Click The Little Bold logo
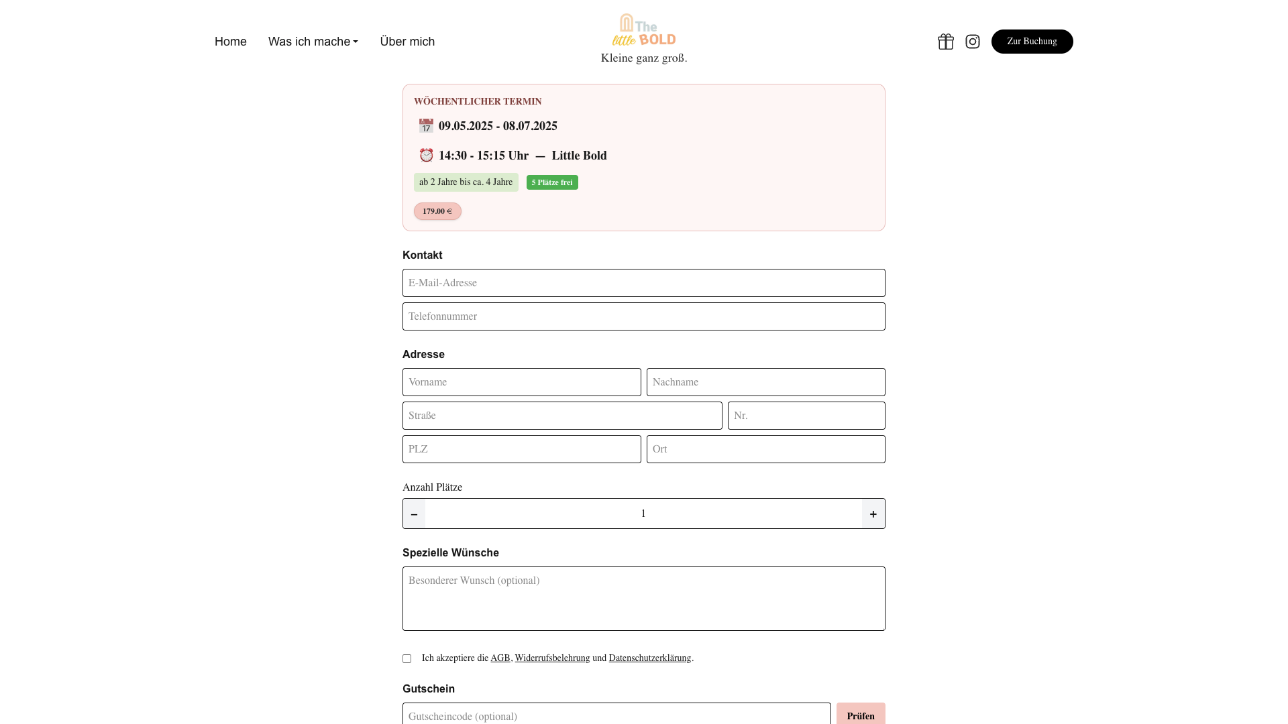 644,30
